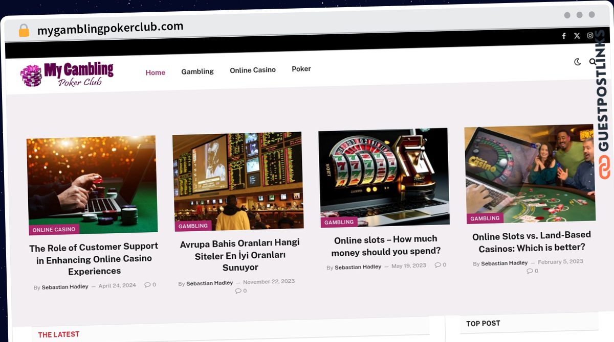Select the Home menu item
Image resolution: width=614 pixels, height=342 pixels.
coord(155,72)
